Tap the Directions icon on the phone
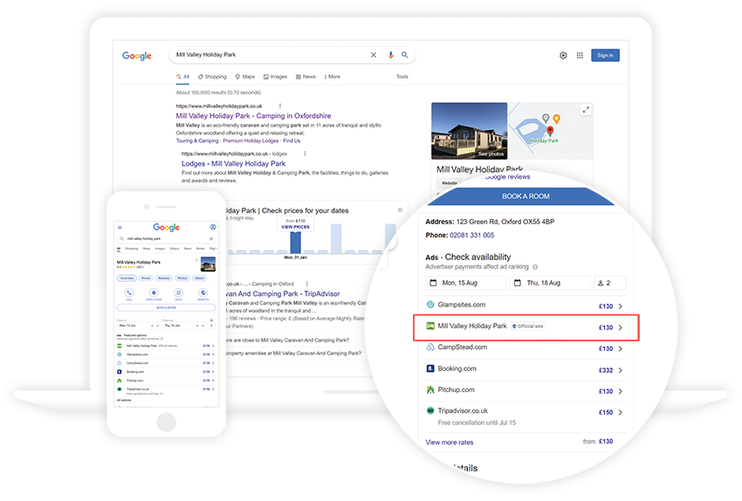This screenshot has width=742, height=501. click(x=154, y=293)
